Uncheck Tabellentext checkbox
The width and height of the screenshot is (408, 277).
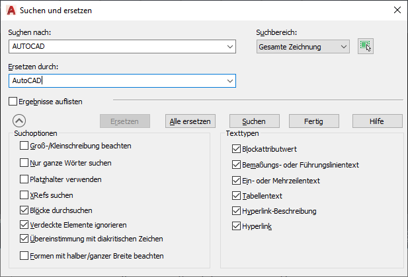(x=236, y=196)
